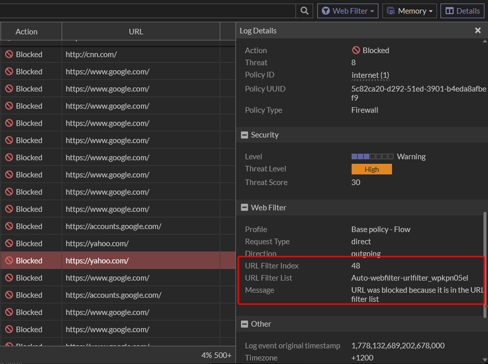
Task: Click the Threat value 8
Action: [353, 62]
